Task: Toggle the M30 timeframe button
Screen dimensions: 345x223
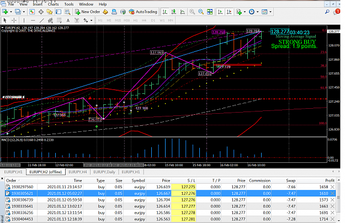Action: pos(126,20)
